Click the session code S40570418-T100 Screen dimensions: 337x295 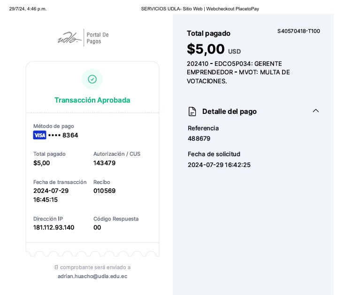tap(299, 32)
